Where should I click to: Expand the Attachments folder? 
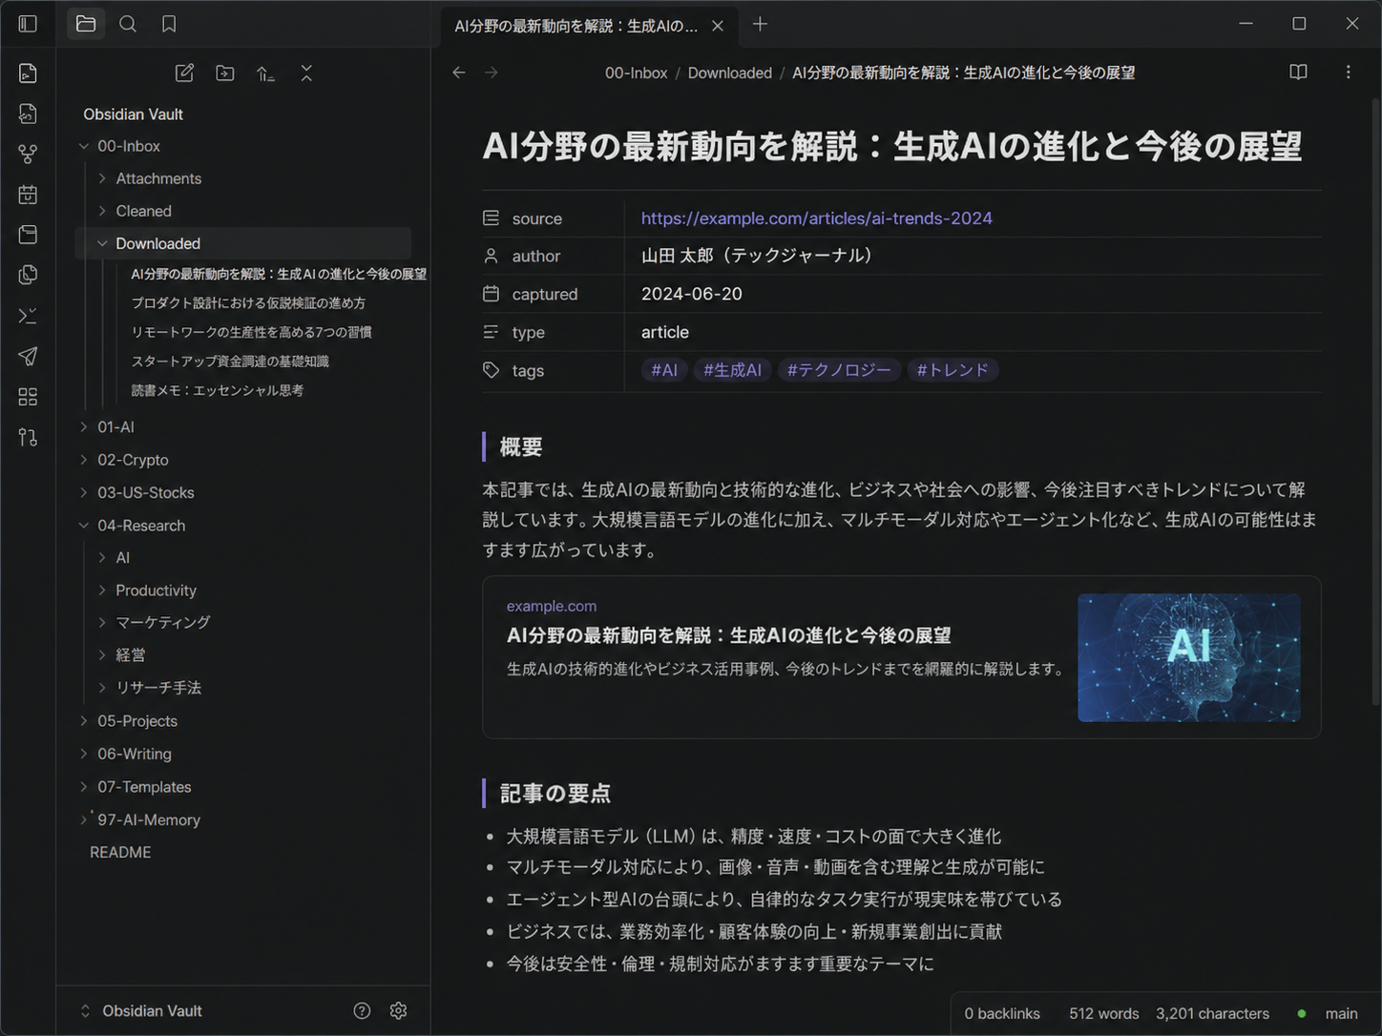[102, 178]
